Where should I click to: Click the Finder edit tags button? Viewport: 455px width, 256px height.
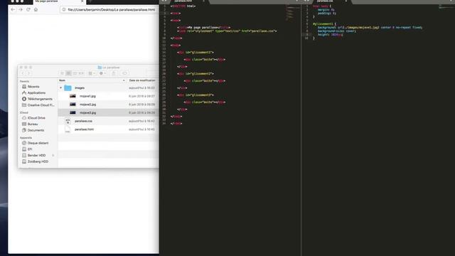[125, 73]
